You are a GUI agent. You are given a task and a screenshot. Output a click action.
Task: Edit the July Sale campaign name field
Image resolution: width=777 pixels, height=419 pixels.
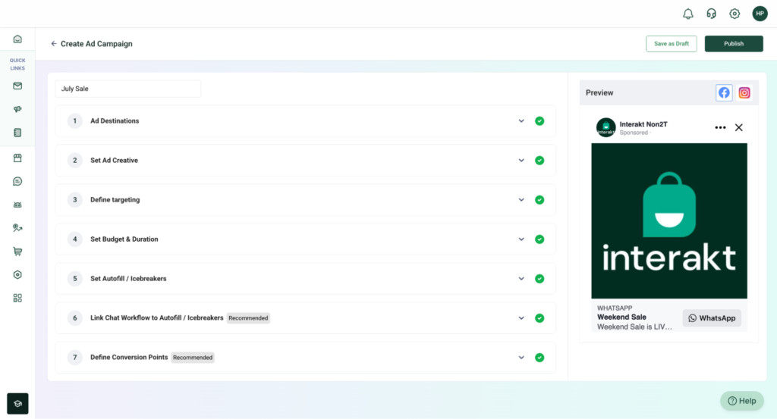(127, 89)
